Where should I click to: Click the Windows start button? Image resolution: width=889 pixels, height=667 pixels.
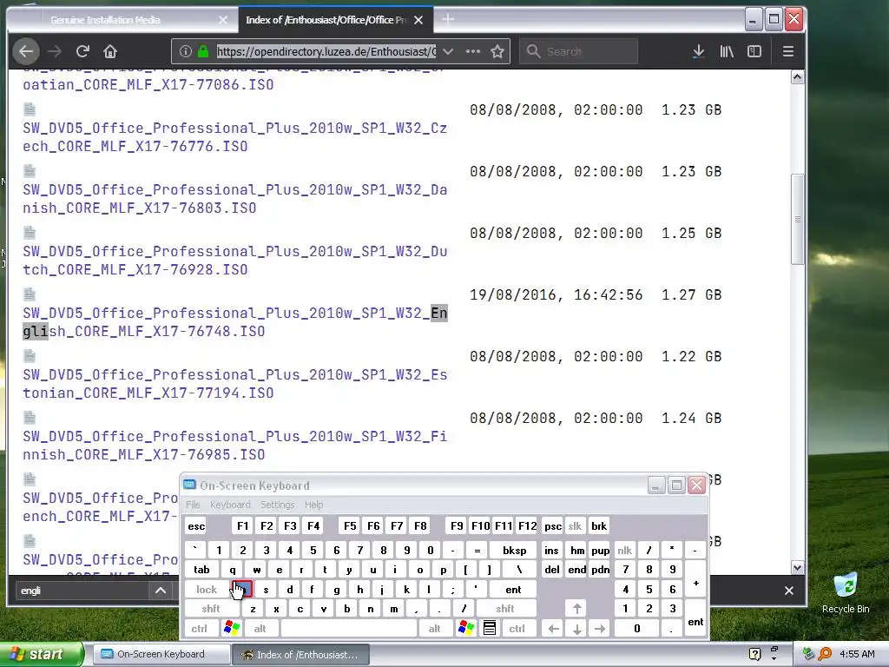click(41, 654)
